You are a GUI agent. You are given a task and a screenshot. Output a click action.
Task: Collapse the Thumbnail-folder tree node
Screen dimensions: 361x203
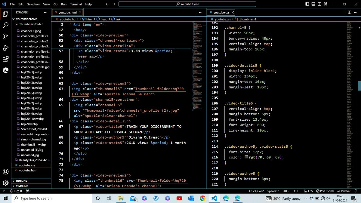[x=31, y=24]
